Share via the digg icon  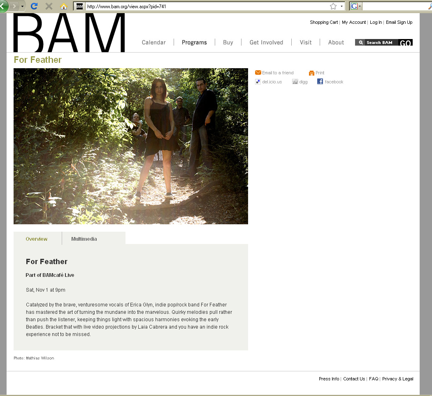(x=295, y=82)
